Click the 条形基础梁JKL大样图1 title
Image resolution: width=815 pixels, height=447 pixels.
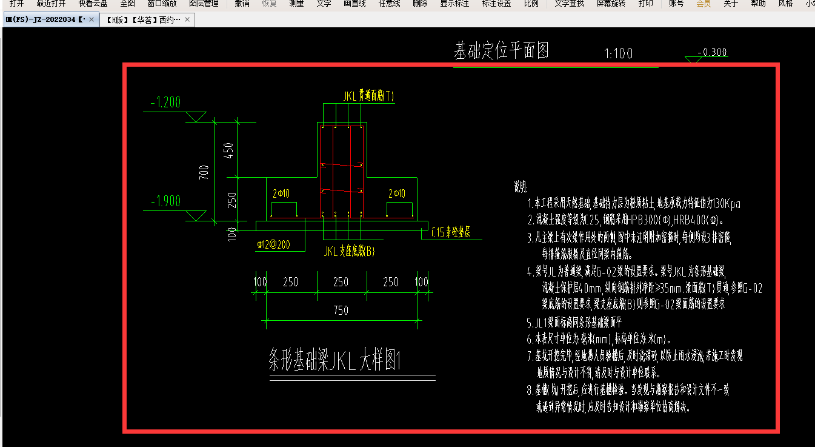335,361
